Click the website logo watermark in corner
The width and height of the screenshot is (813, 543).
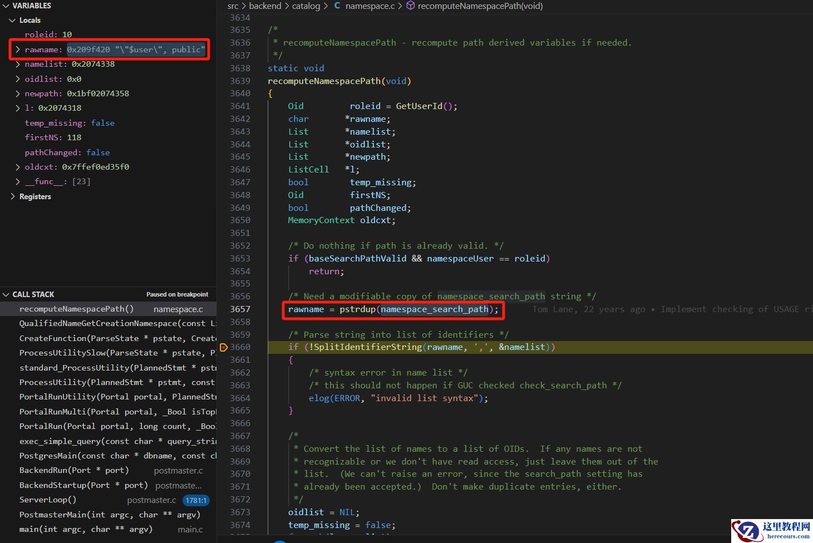[x=772, y=531]
